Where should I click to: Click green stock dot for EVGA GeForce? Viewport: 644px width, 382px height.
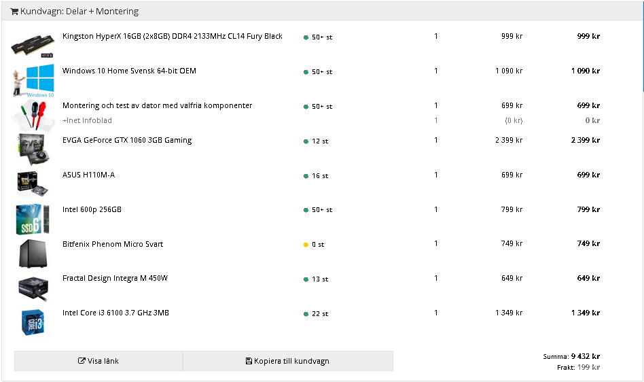tap(306, 141)
